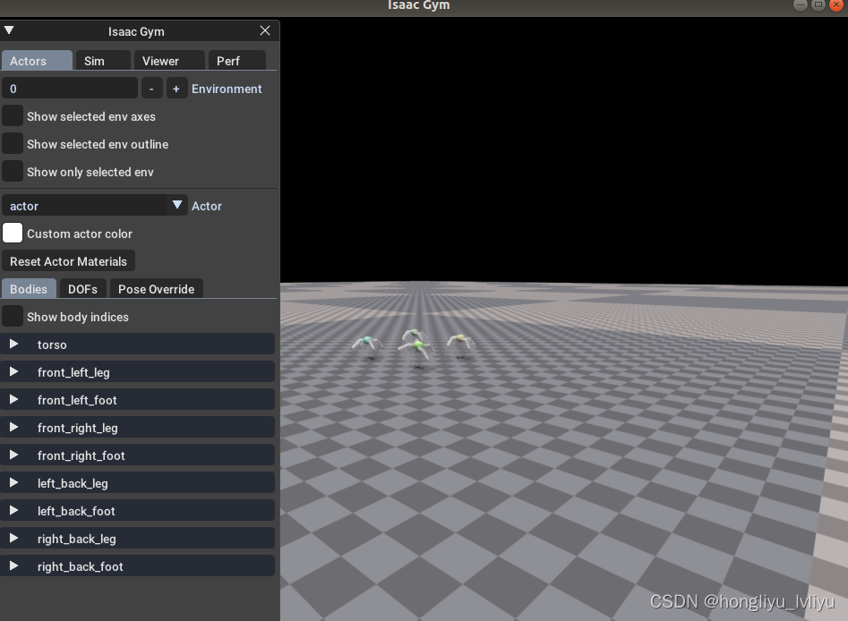The image size is (848, 621).
Task: Minimize the Isaac Gym window
Action: coord(801,4)
